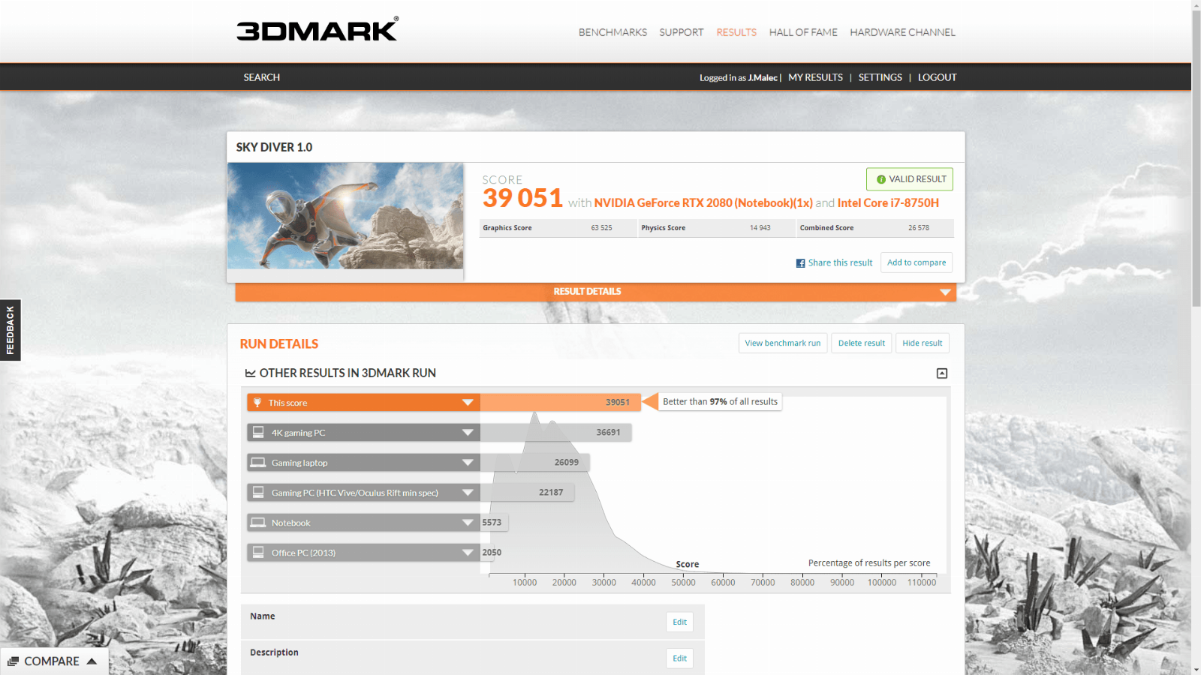This screenshot has height=675, width=1201.
Task: Click the Facebook share icon
Action: coord(800,263)
